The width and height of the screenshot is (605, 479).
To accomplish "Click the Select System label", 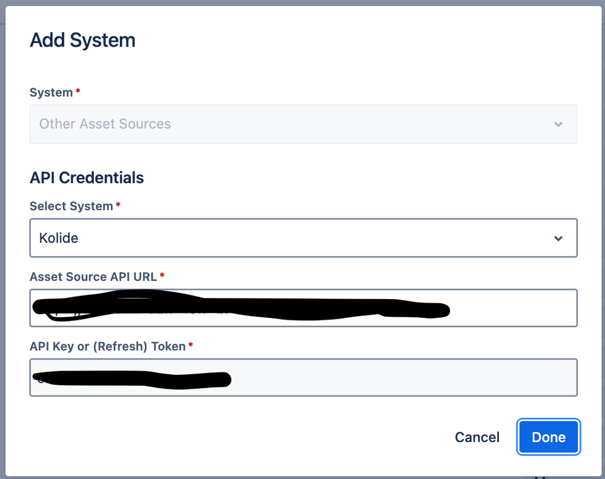I will point(71,206).
